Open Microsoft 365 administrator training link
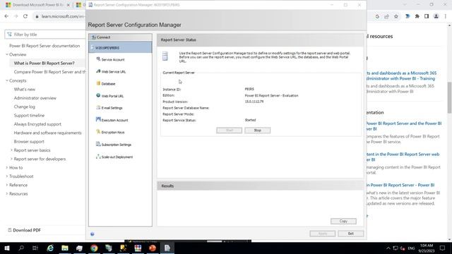 [402, 75]
